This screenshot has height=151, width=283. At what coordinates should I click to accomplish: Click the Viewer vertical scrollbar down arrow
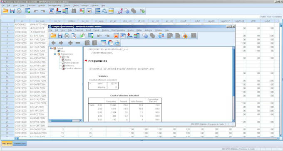(x=233, y=120)
